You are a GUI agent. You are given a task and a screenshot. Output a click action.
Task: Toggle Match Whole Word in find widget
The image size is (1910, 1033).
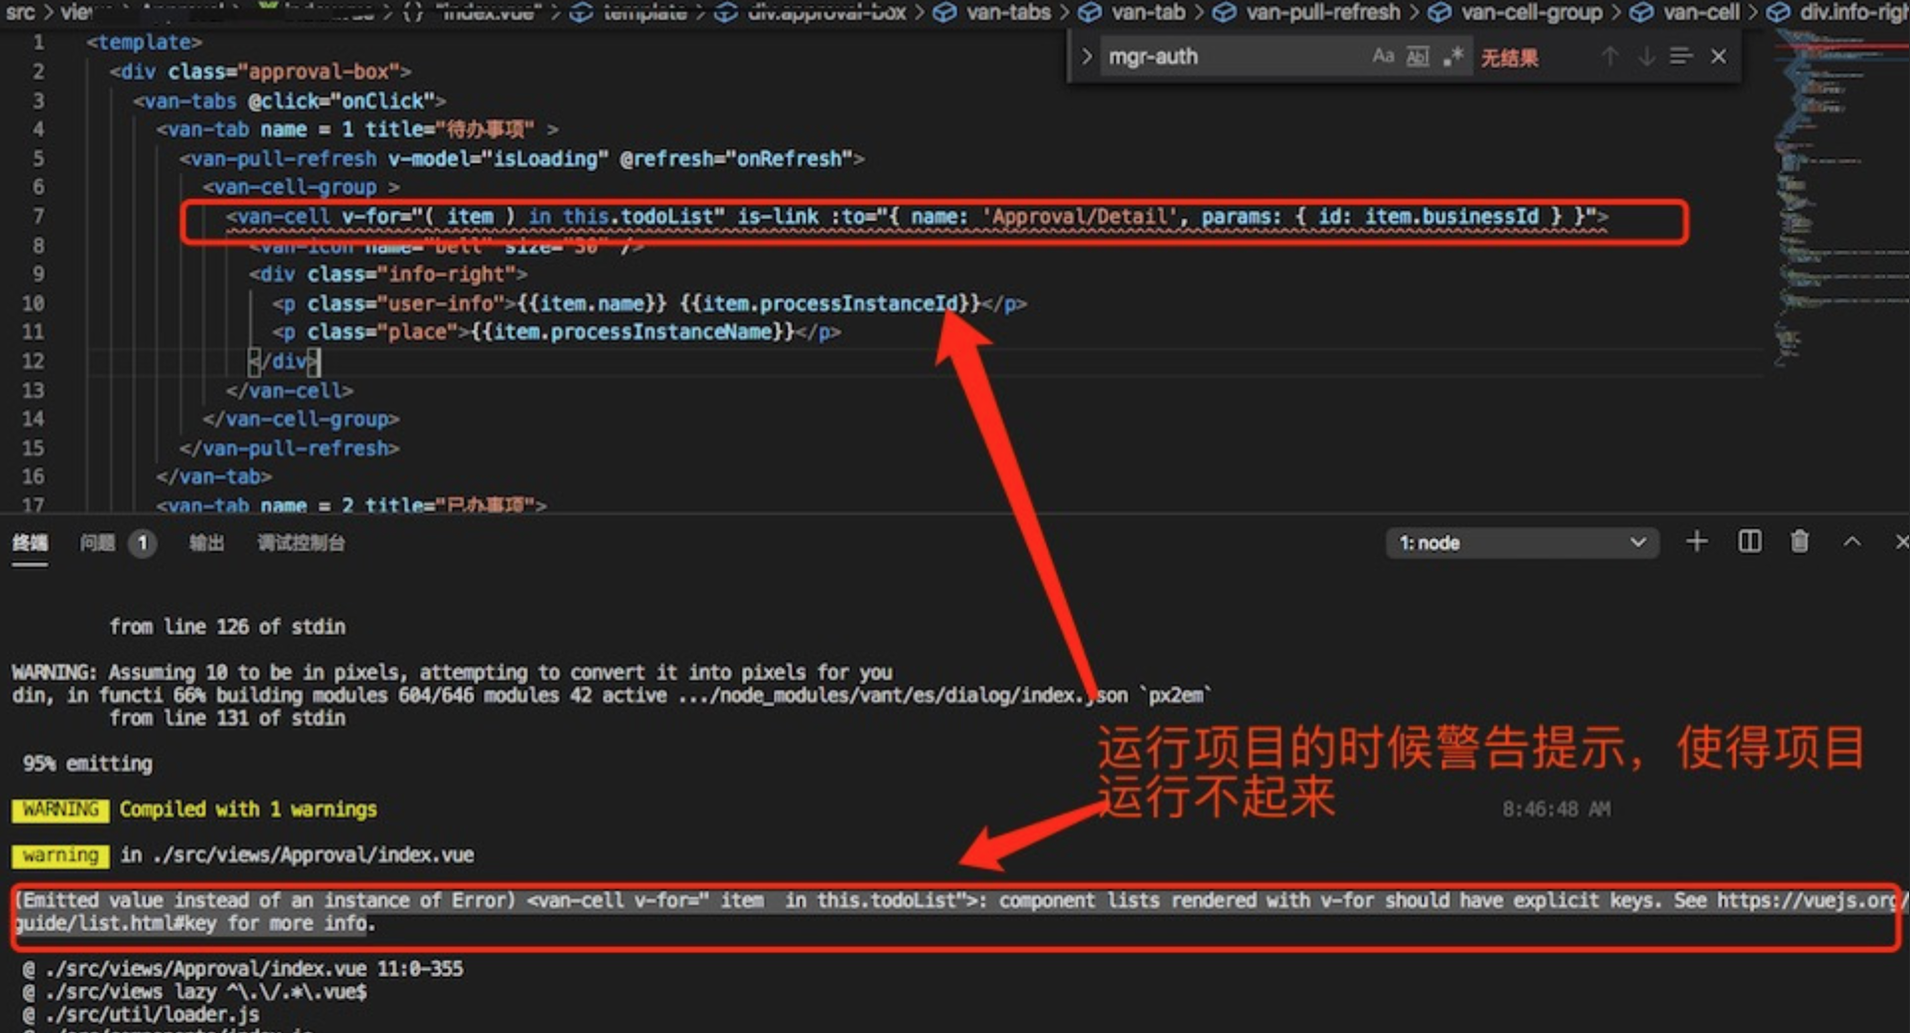(x=1417, y=57)
